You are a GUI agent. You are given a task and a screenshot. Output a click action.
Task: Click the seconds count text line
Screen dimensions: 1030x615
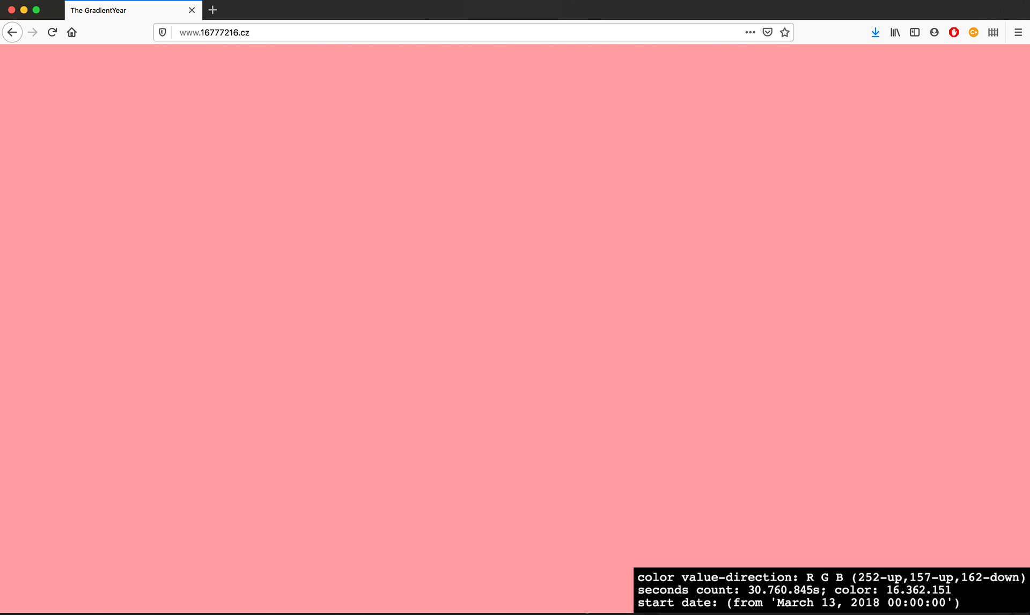[794, 590]
